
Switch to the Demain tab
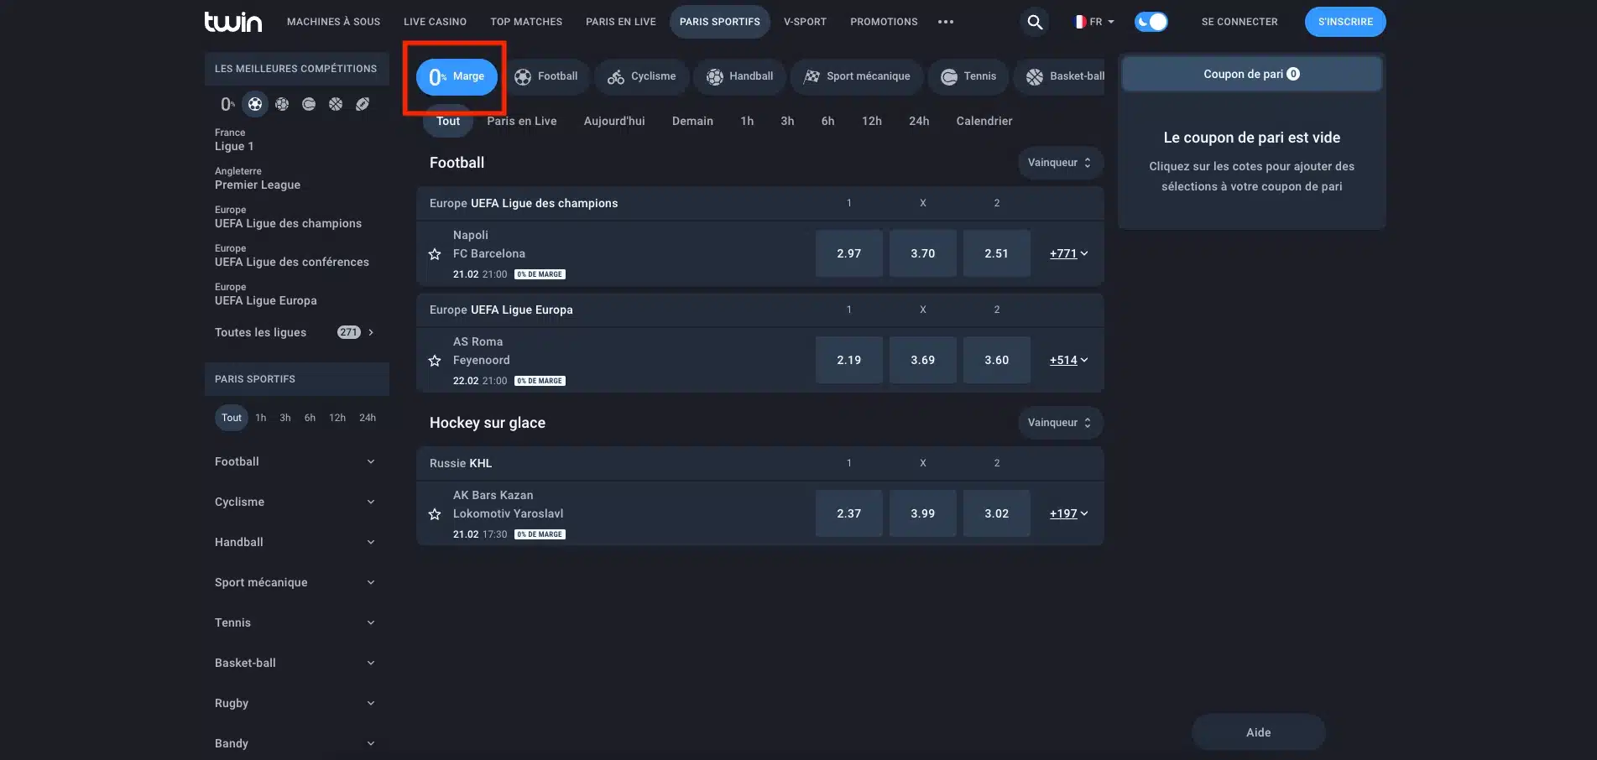click(692, 121)
